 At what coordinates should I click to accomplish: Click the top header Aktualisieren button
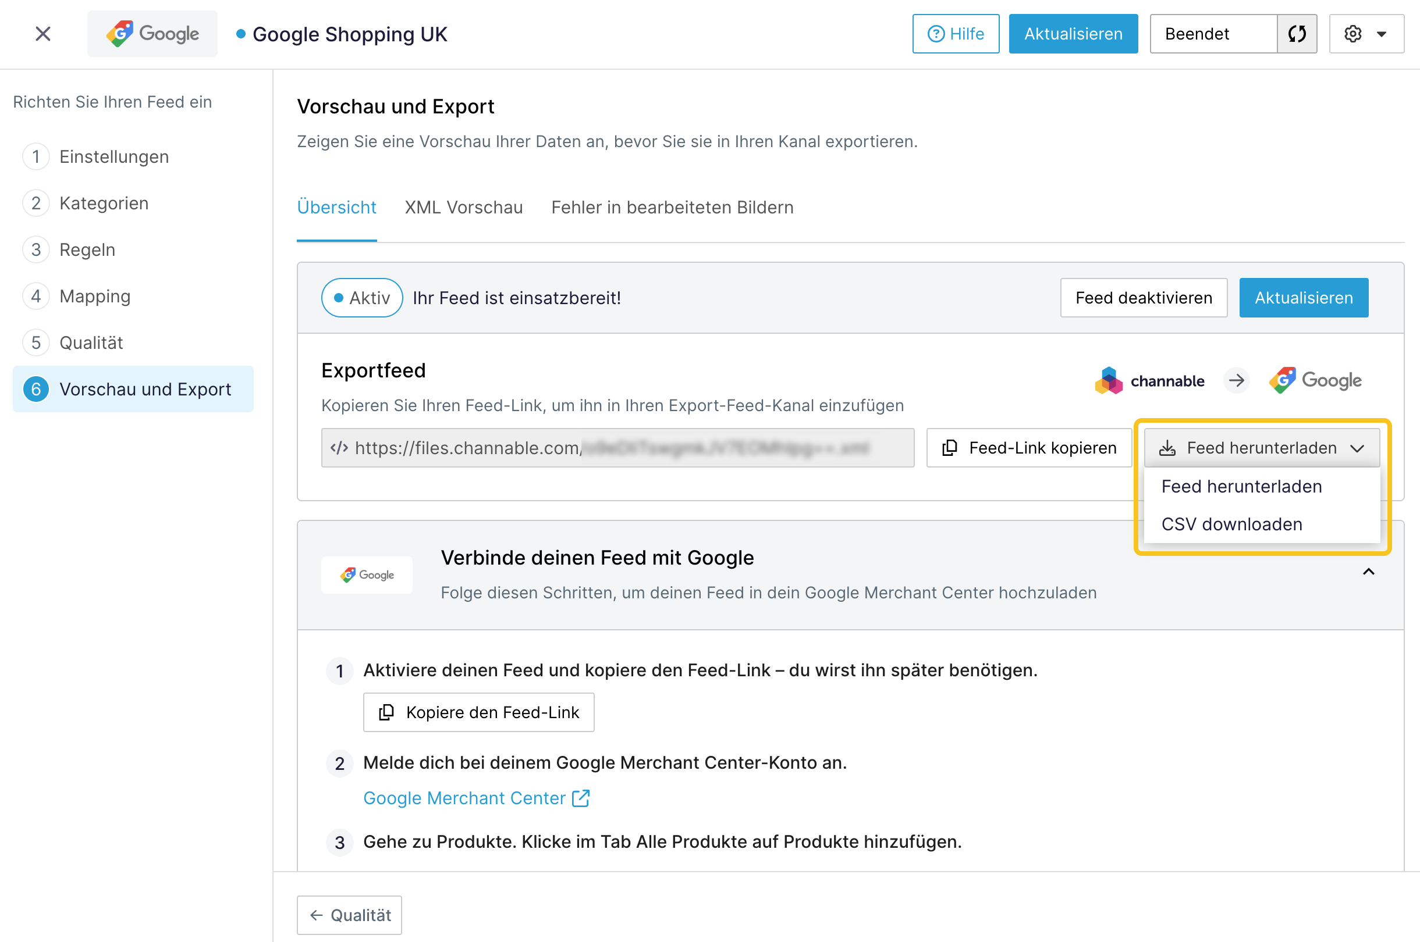pos(1073,34)
